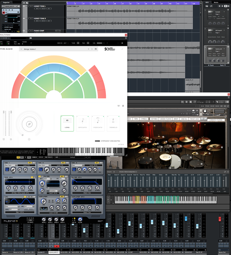Open the Cymbals tab in drum instrument
The image size is (231, 255).
(x=144, y=119)
